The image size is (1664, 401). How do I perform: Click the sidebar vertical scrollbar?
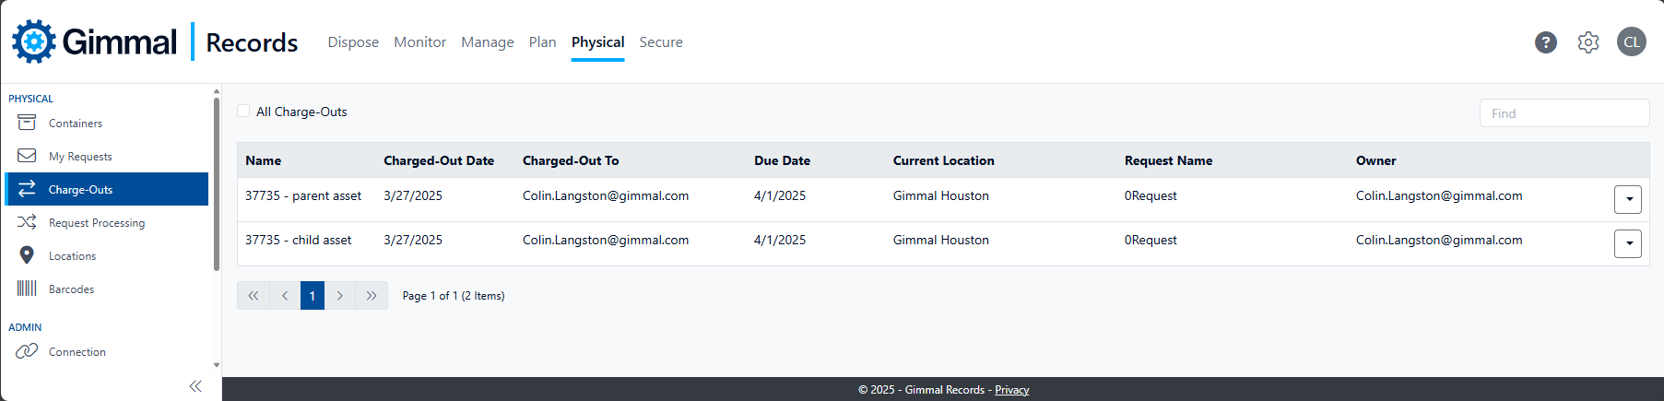pyautogui.click(x=217, y=184)
